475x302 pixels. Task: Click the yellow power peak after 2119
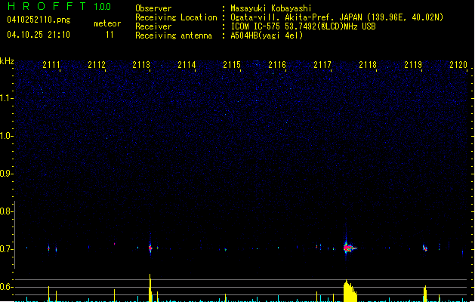tap(425, 293)
